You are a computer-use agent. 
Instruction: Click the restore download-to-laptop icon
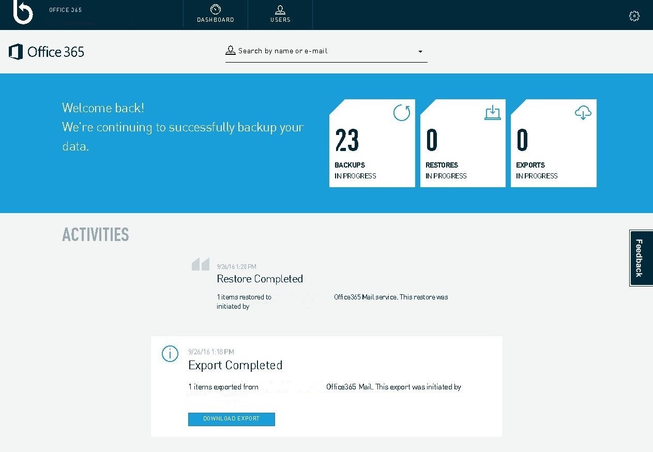pyautogui.click(x=493, y=112)
